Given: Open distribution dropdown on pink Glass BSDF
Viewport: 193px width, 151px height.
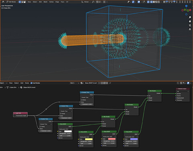Looking at the screenshot, I should coord(109,137).
